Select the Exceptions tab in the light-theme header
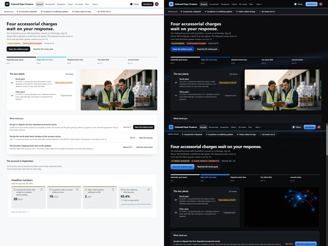The height and width of the screenshot is (246, 328). click(61, 4)
